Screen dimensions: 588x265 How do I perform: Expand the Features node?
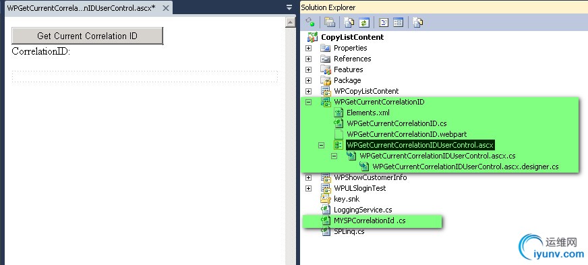coord(308,69)
